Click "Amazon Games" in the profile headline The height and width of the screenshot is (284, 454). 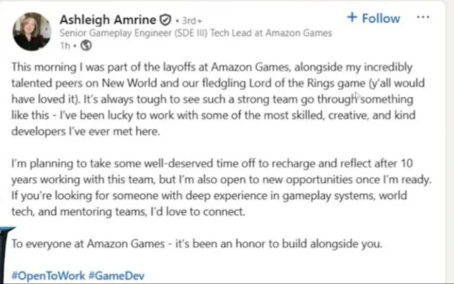click(x=302, y=33)
